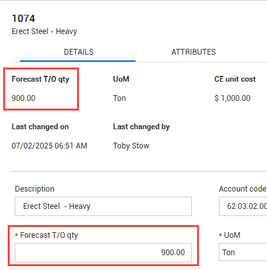Click the required * UoM field label
This screenshot has height=270, width=267.
pos(230,235)
